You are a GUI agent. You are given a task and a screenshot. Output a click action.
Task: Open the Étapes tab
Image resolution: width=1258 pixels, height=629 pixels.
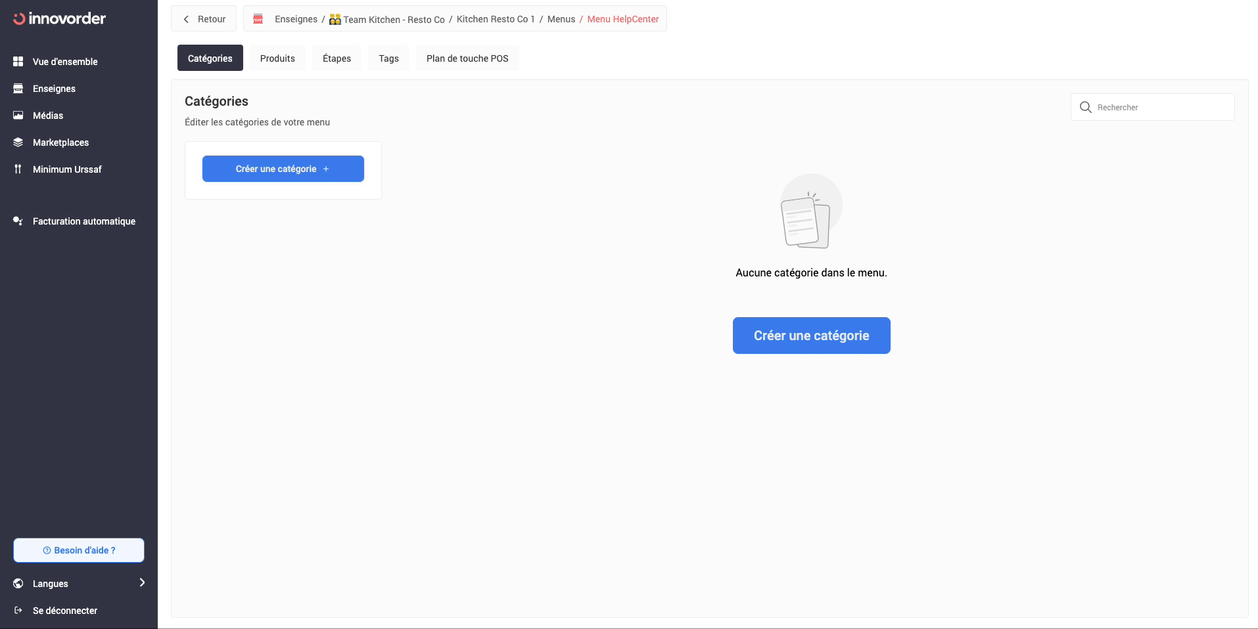pyautogui.click(x=337, y=58)
